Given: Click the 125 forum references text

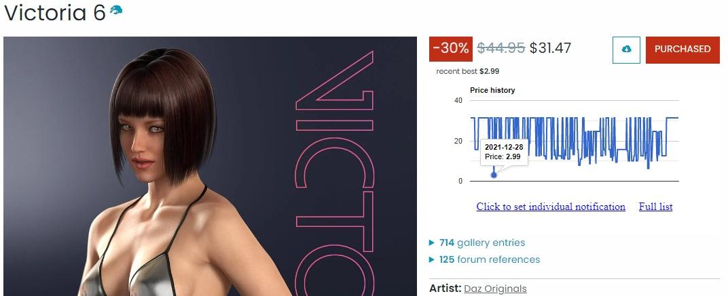Looking at the screenshot, I should pyautogui.click(x=490, y=259).
